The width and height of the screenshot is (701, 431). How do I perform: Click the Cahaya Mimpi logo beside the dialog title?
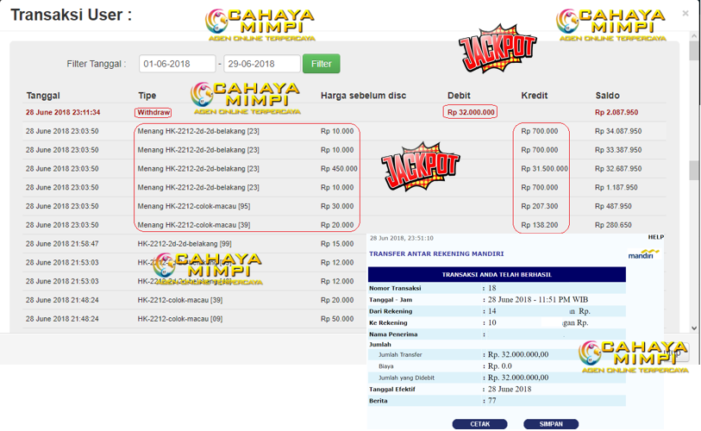click(x=260, y=26)
